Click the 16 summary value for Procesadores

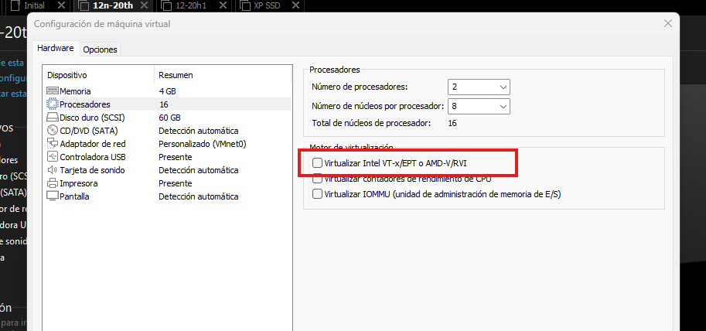[x=163, y=104]
